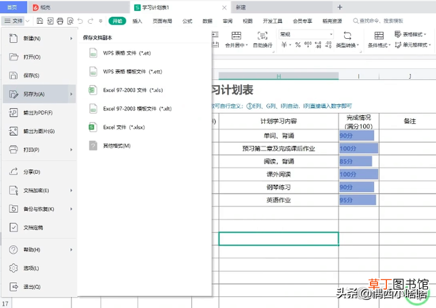
Task: Select column H header
Action: click(279, 76)
